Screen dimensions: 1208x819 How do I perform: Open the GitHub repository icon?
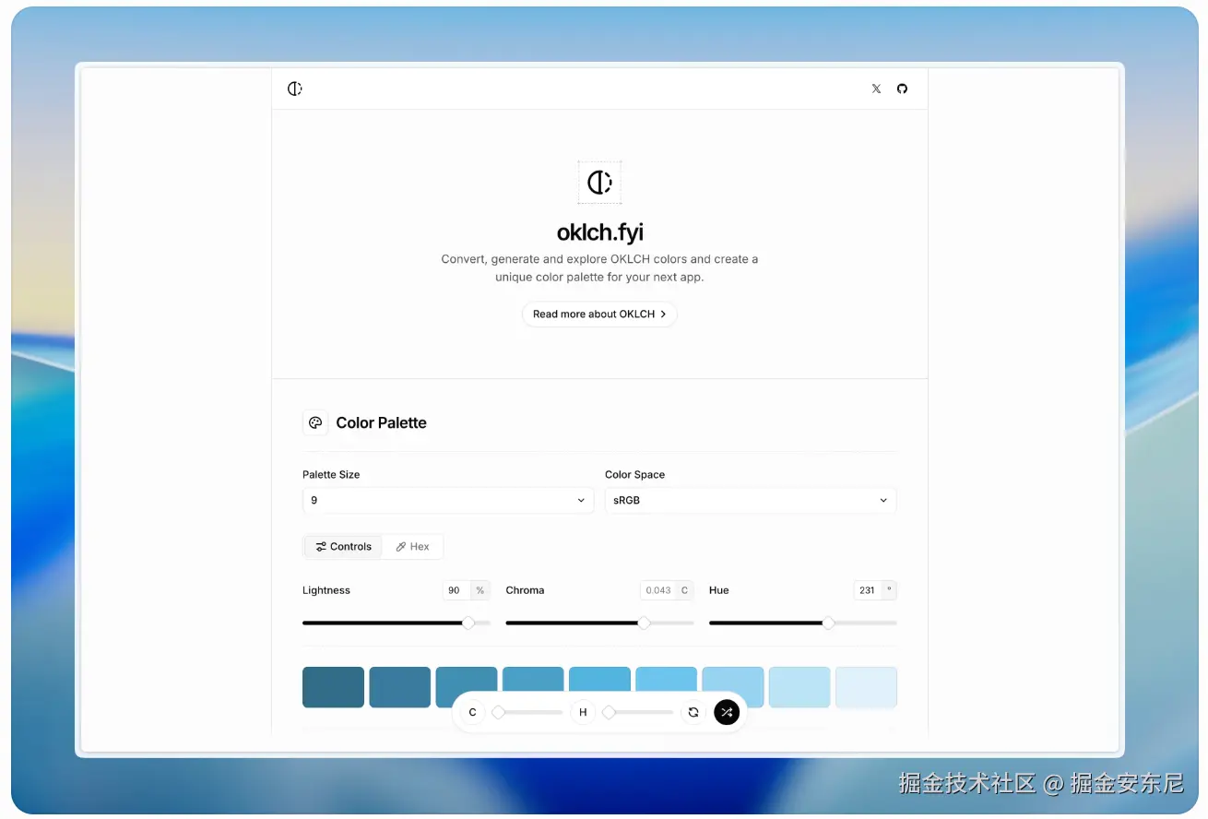tap(902, 89)
